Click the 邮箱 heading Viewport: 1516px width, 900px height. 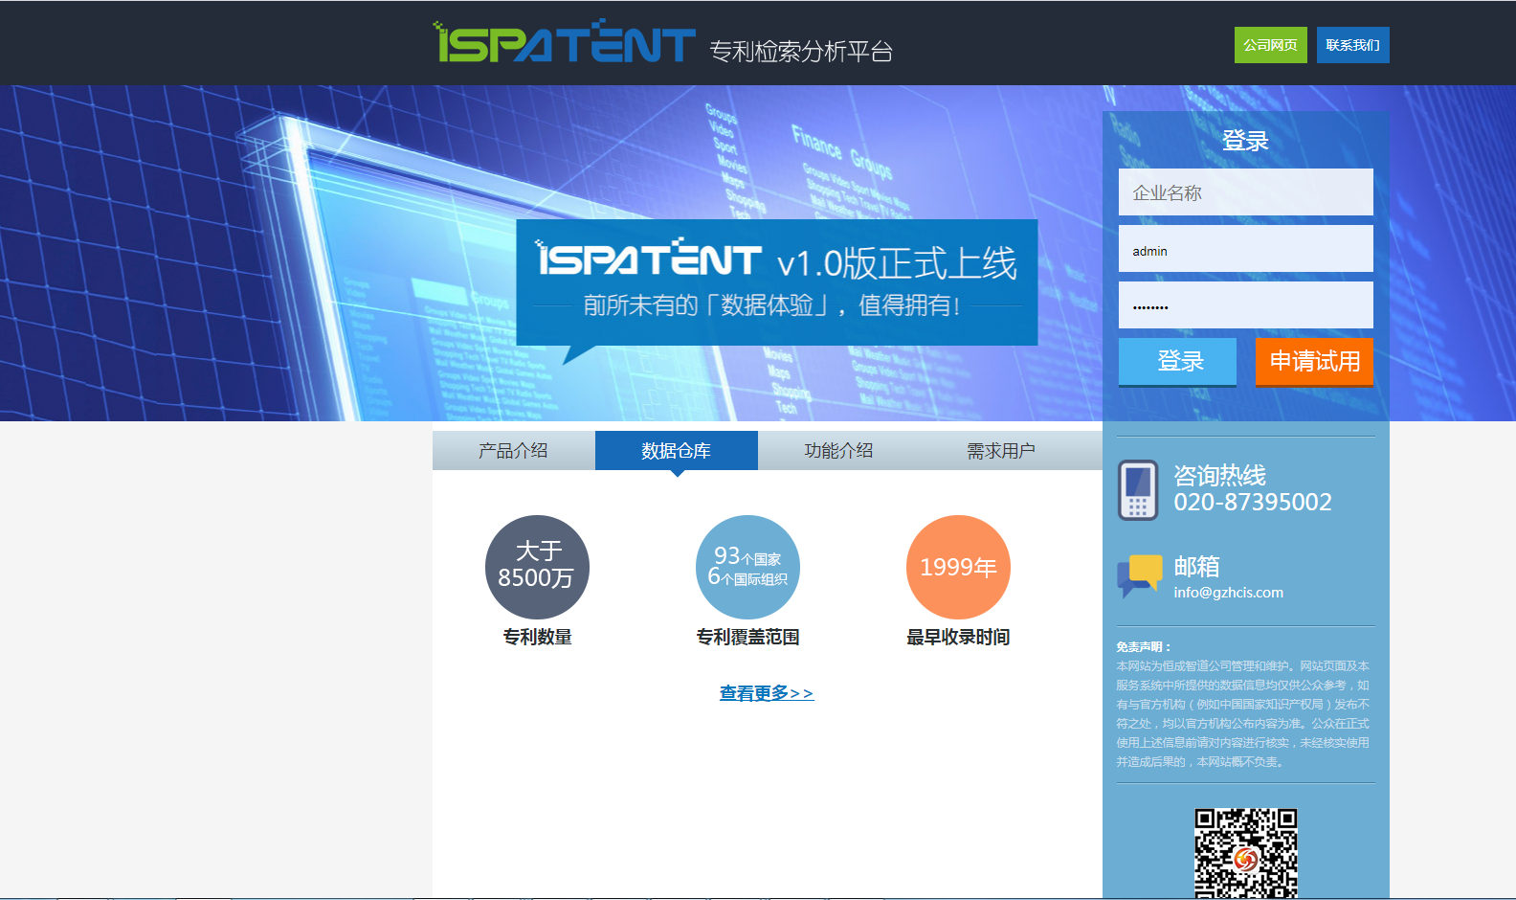[1197, 566]
